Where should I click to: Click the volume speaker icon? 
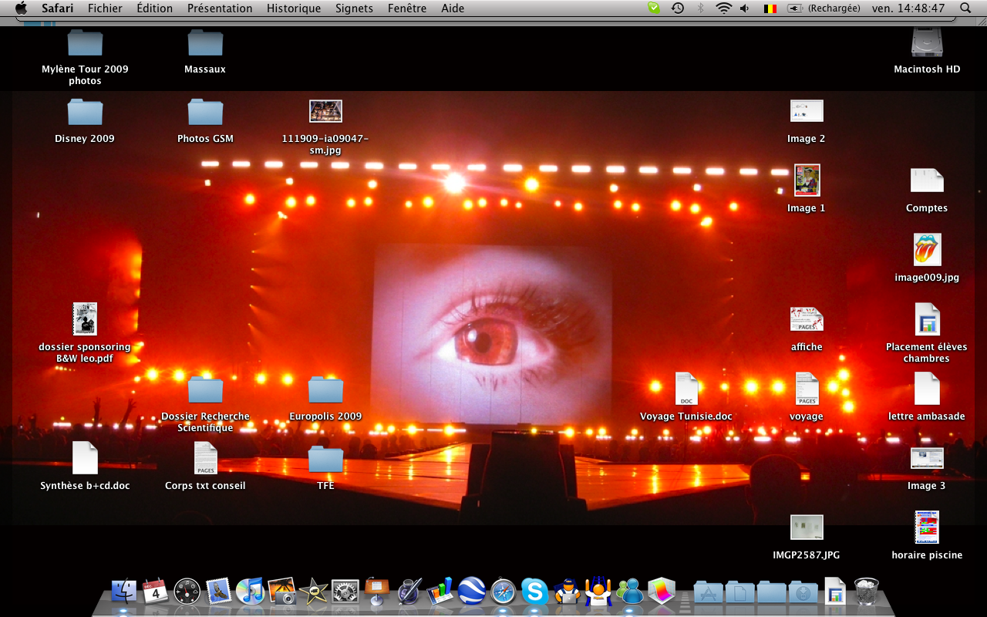745,8
